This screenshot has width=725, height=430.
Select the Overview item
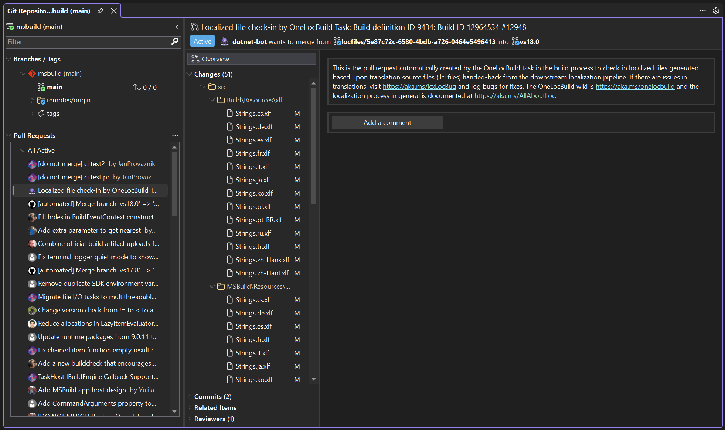252,59
